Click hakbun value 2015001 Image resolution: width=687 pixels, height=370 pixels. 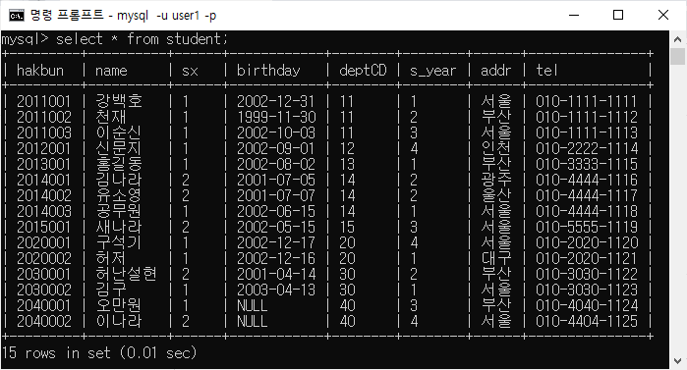click(43, 228)
